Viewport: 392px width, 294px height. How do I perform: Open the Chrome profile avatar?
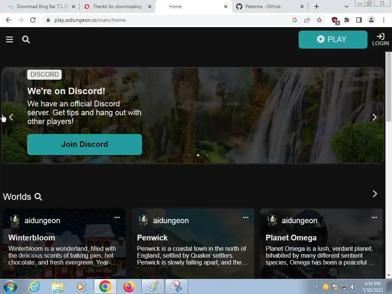tap(371, 20)
